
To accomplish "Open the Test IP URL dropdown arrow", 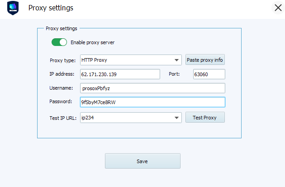I will [176, 118].
